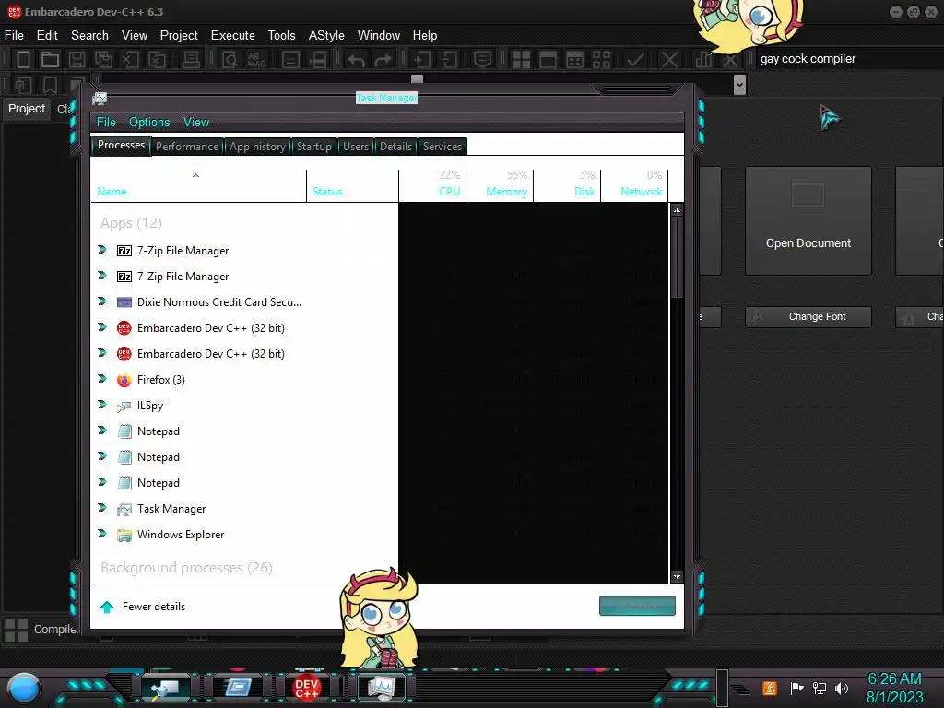This screenshot has width=944, height=708.
Task: Expand the ILSpy process row
Action: click(x=102, y=405)
